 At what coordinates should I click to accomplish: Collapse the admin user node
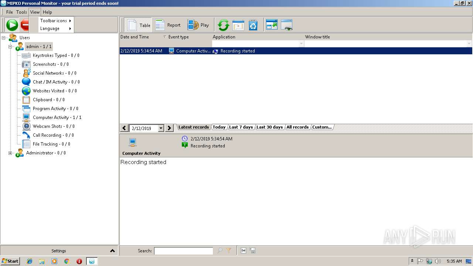(10, 47)
